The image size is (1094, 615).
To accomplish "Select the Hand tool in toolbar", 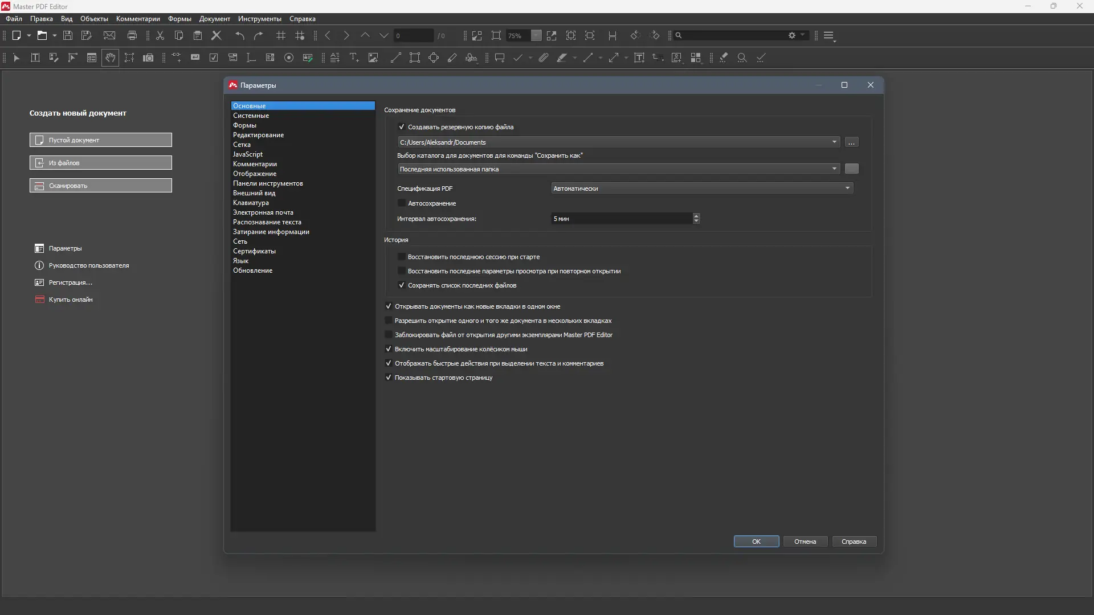I will pyautogui.click(x=111, y=58).
